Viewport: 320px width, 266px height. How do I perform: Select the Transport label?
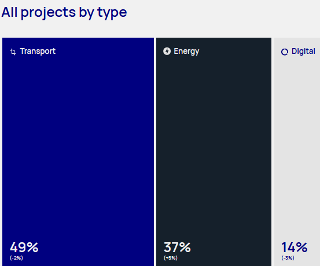coord(38,51)
